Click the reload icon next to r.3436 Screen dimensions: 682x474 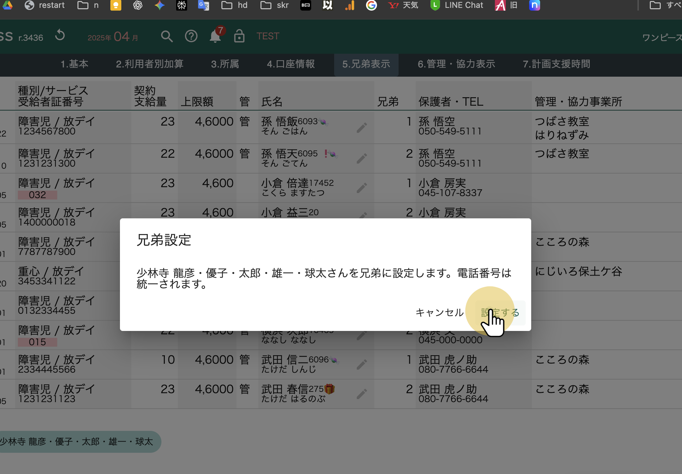click(x=60, y=36)
